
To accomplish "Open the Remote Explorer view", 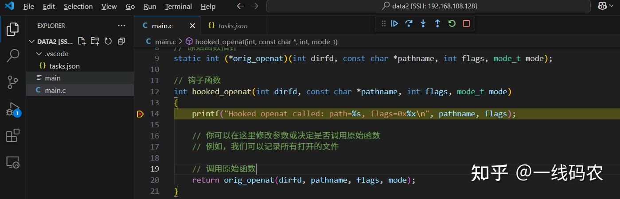I will [x=12, y=162].
